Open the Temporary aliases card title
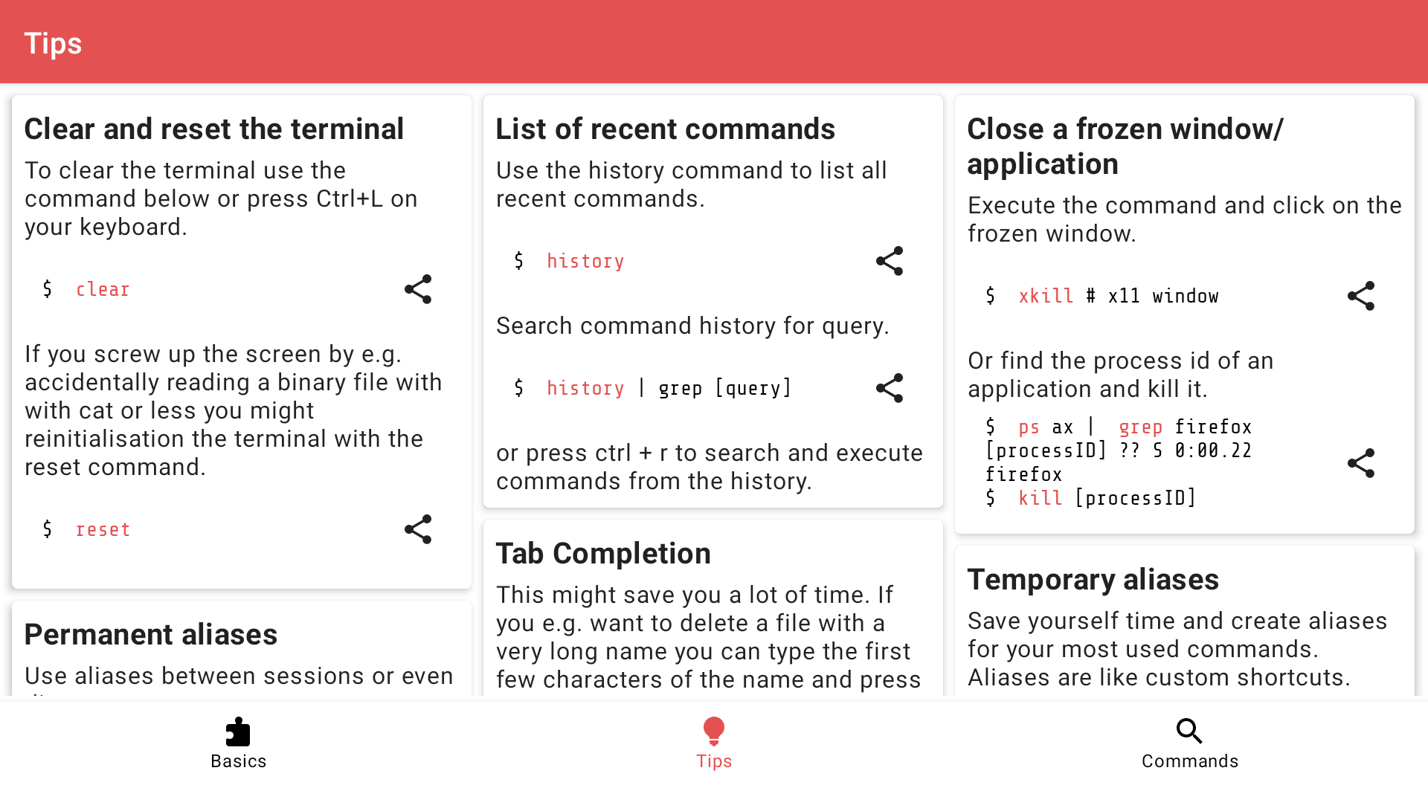Viewport: 1428px width, 785px height. click(x=1093, y=580)
